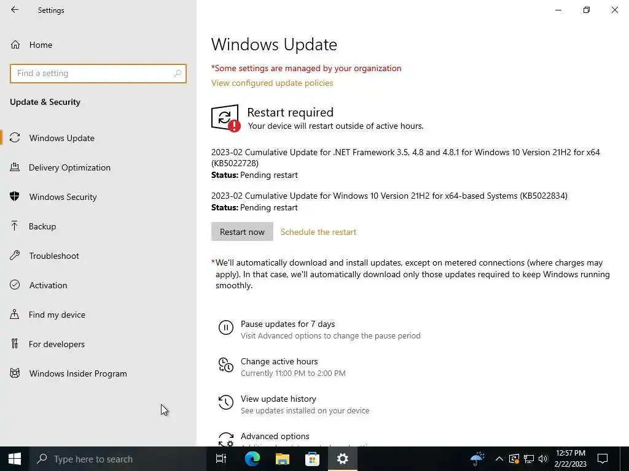The width and height of the screenshot is (629, 471).
Task: Click the Update & Security heading
Action: pos(45,102)
